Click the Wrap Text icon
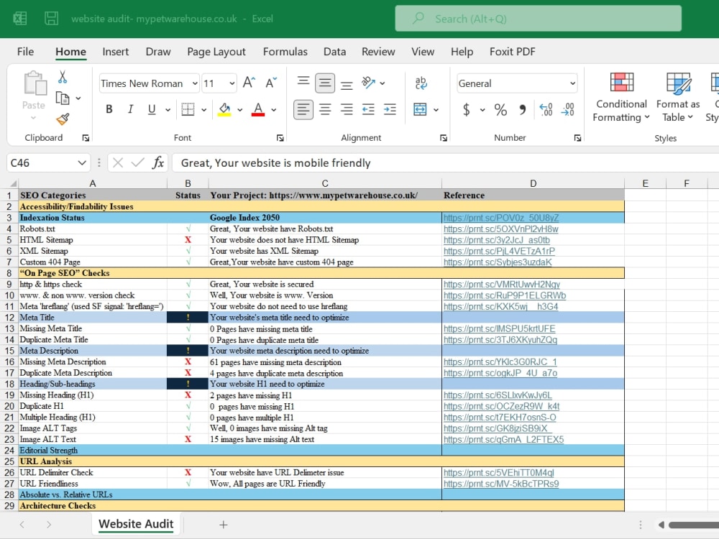Image resolution: width=719 pixels, height=539 pixels. (421, 83)
